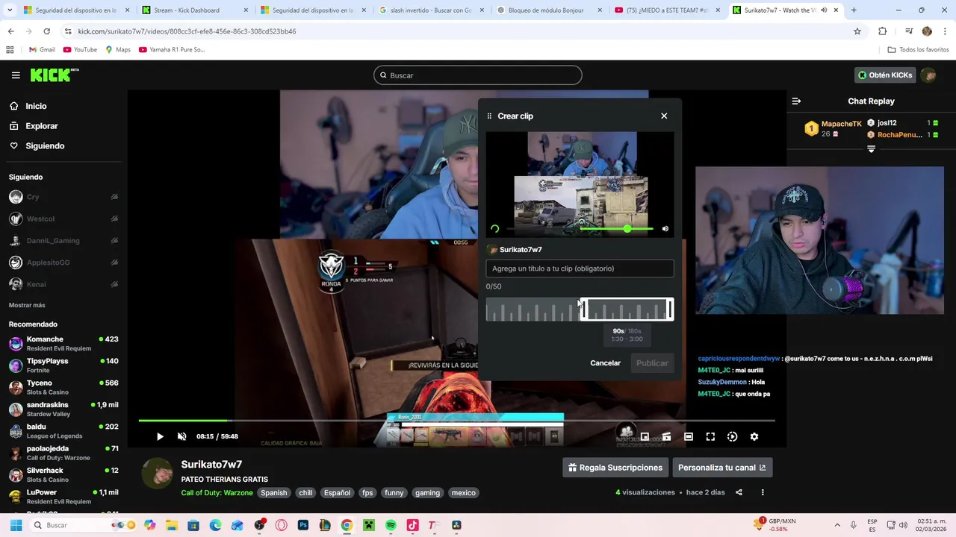Reload the page
Image resolution: width=956 pixels, height=537 pixels.
46,31
